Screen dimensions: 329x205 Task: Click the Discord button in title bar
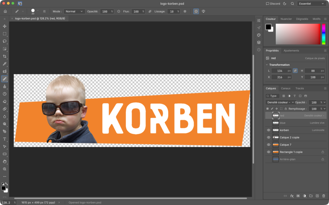(273, 4)
